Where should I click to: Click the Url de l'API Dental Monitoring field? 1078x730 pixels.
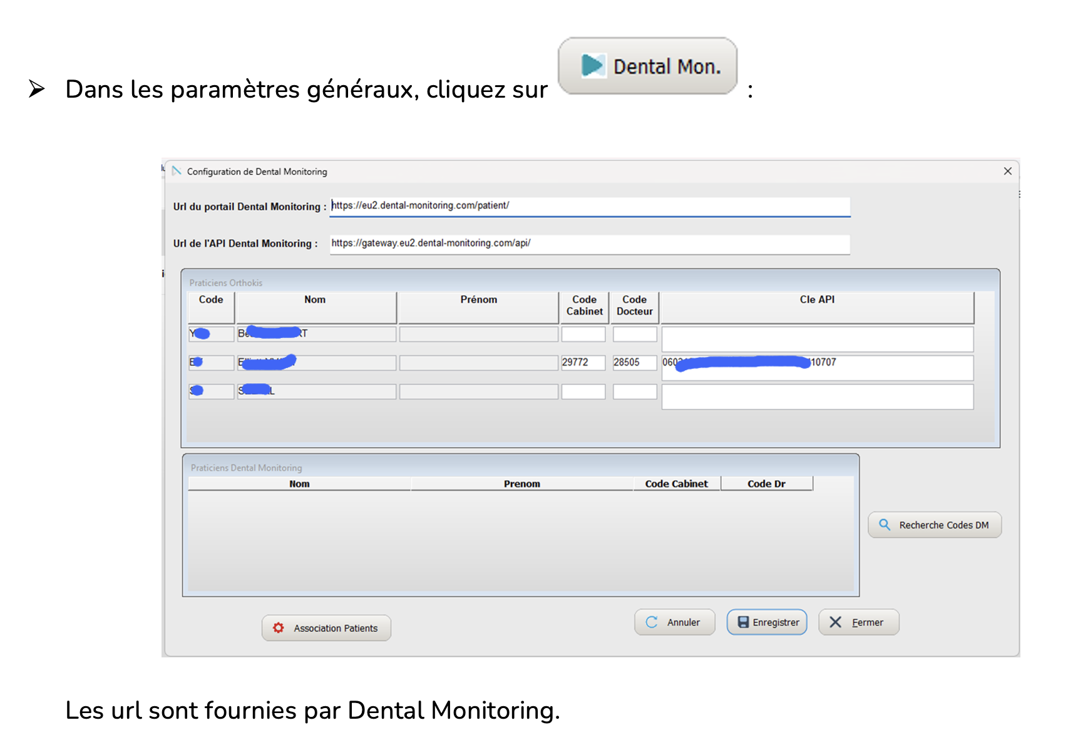click(x=590, y=244)
